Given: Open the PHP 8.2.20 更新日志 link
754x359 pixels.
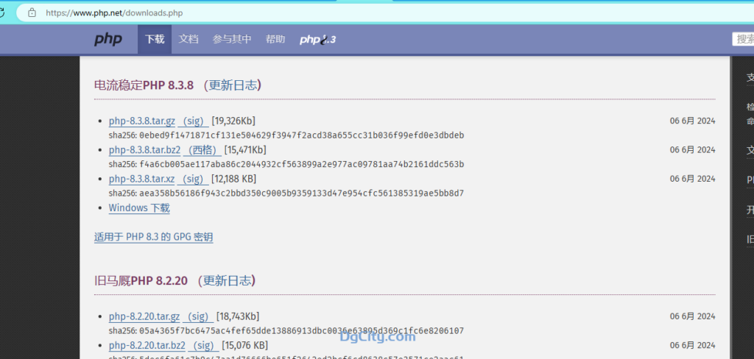Looking at the screenshot, I should tap(228, 281).
